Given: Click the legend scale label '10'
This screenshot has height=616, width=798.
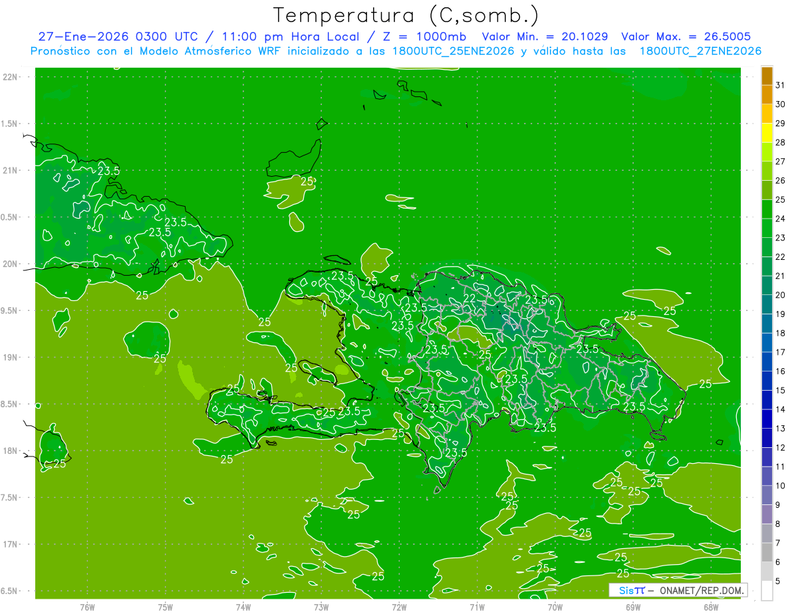Looking at the screenshot, I should (780, 486).
